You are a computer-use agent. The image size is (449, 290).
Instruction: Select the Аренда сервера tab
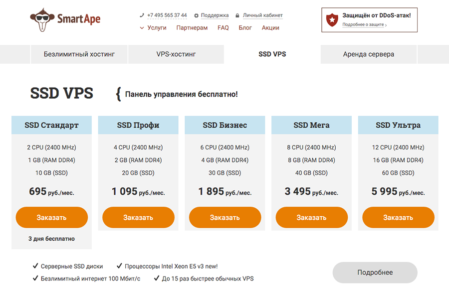[369, 54]
